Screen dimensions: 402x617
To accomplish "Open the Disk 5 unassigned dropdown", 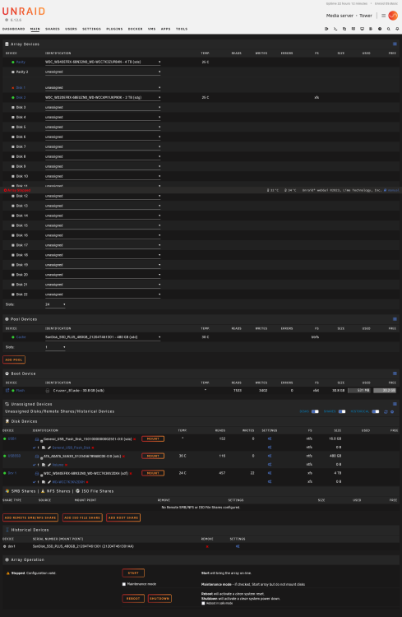I will [103, 127].
